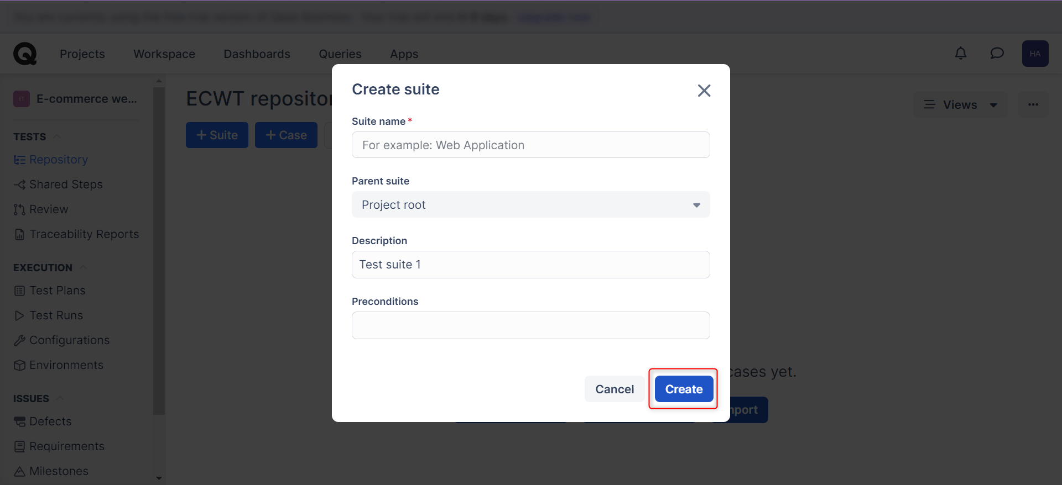The width and height of the screenshot is (1062, 485).
Task: Click the HA user avatar
Action: coord(1035,54)
